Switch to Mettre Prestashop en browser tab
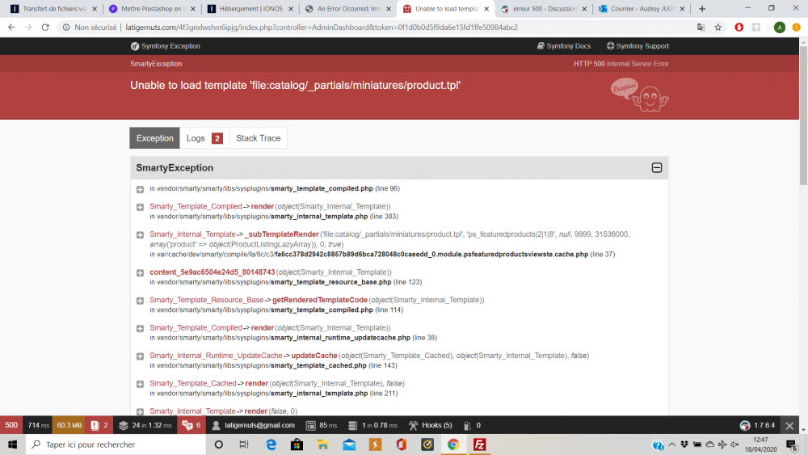Screen dimensions: 808x455 coord(153,9)
